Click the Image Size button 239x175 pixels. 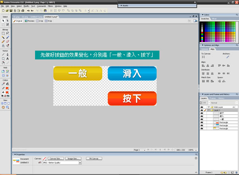[x=73, y=159]
